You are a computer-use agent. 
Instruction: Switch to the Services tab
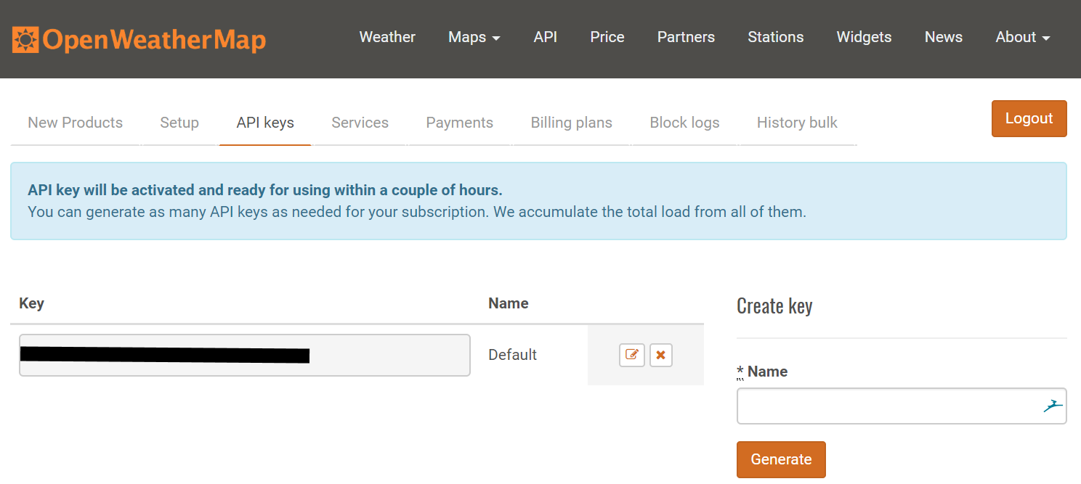coord(360,123)
